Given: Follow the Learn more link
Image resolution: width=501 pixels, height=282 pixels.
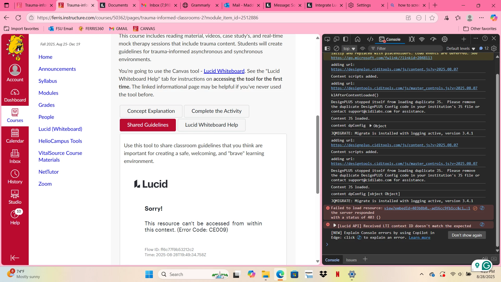Looking at the screenshot, I should (x=419, y=237).
